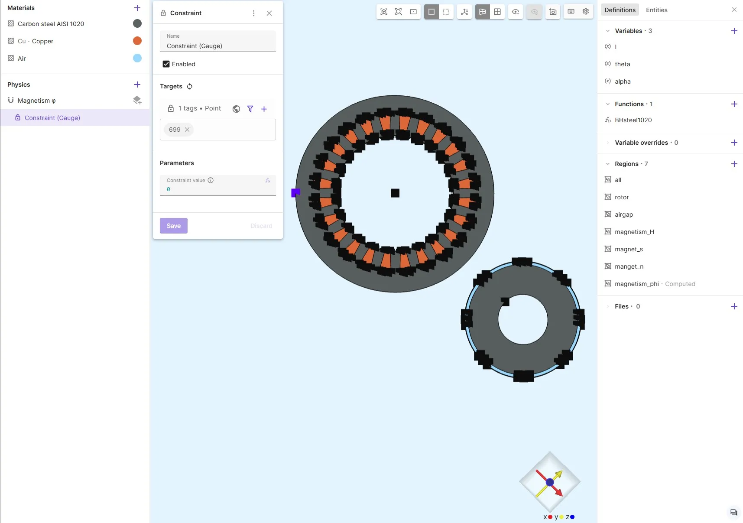The image size is (743, 523).
Task: Open keyboard shortcuts from toolbar
Action: pyautogui.click(x=571, y=12)
